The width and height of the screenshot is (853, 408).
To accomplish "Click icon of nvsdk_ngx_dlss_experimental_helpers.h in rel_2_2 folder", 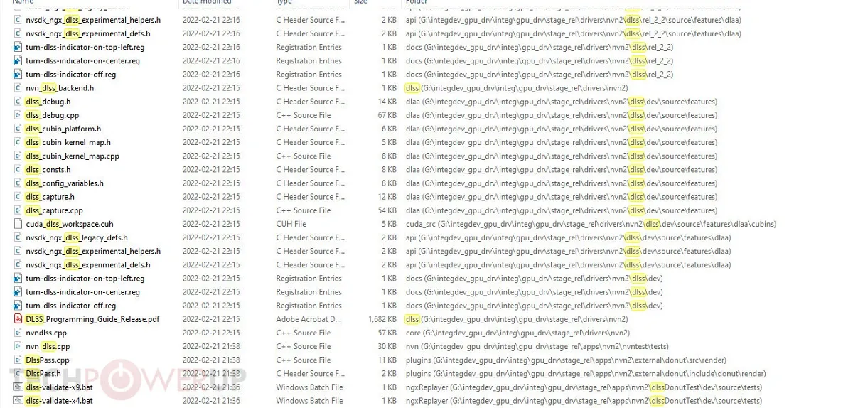I will (18, 20).
